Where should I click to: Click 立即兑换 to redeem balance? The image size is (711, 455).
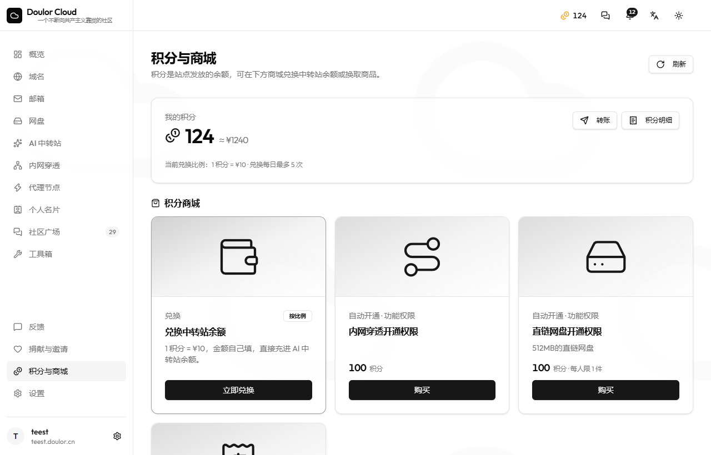[x=238, y=390]
